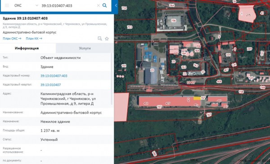Click the map label 23 on the warehouse
The width and height of the screenshot is (270, 164).
pos(152,70)
